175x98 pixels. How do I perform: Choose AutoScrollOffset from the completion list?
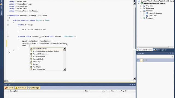[39, 69]
